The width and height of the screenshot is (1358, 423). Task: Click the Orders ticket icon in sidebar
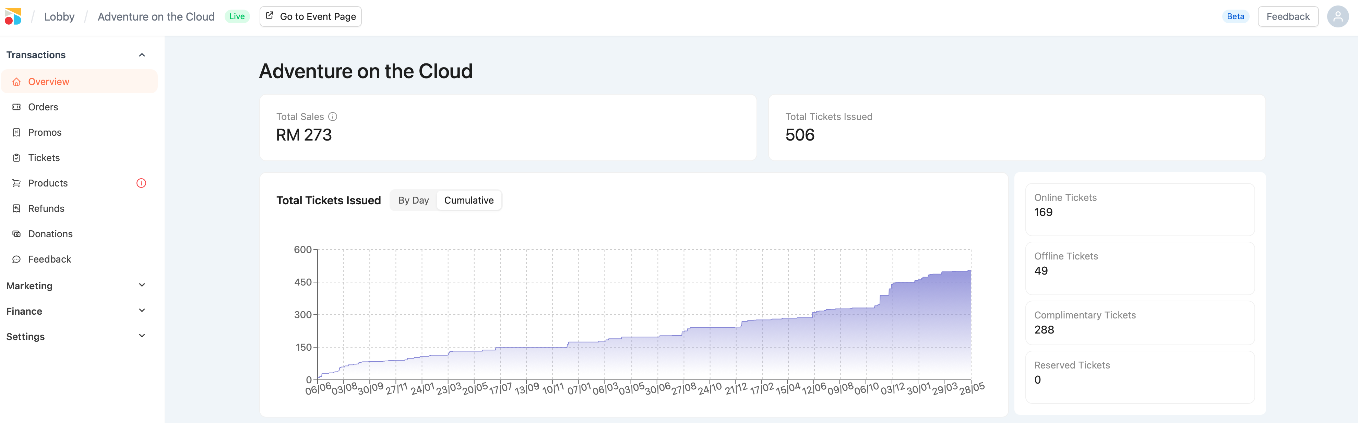pyautogui.click(x=16, y=107)
